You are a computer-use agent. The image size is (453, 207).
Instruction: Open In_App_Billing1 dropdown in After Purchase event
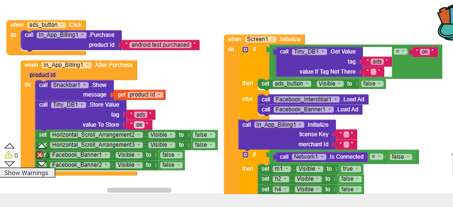pyautogui.click(x=66, y=65)
